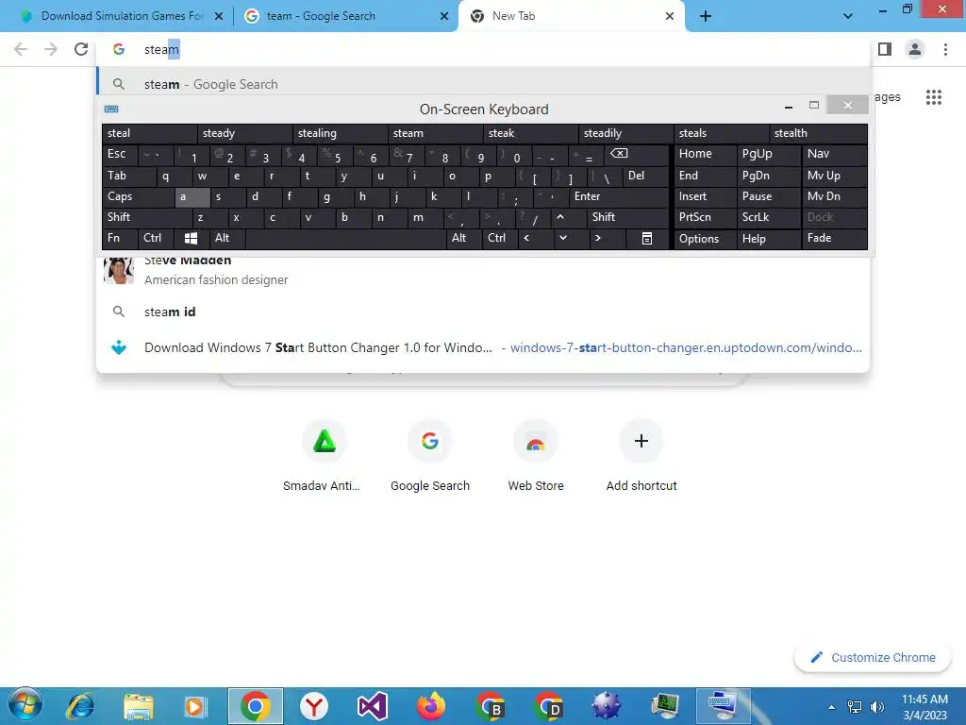966x725 pixels.
Task: Show hidden tray icons arrow
Action: pyautogui.click(x=831, y=706)
